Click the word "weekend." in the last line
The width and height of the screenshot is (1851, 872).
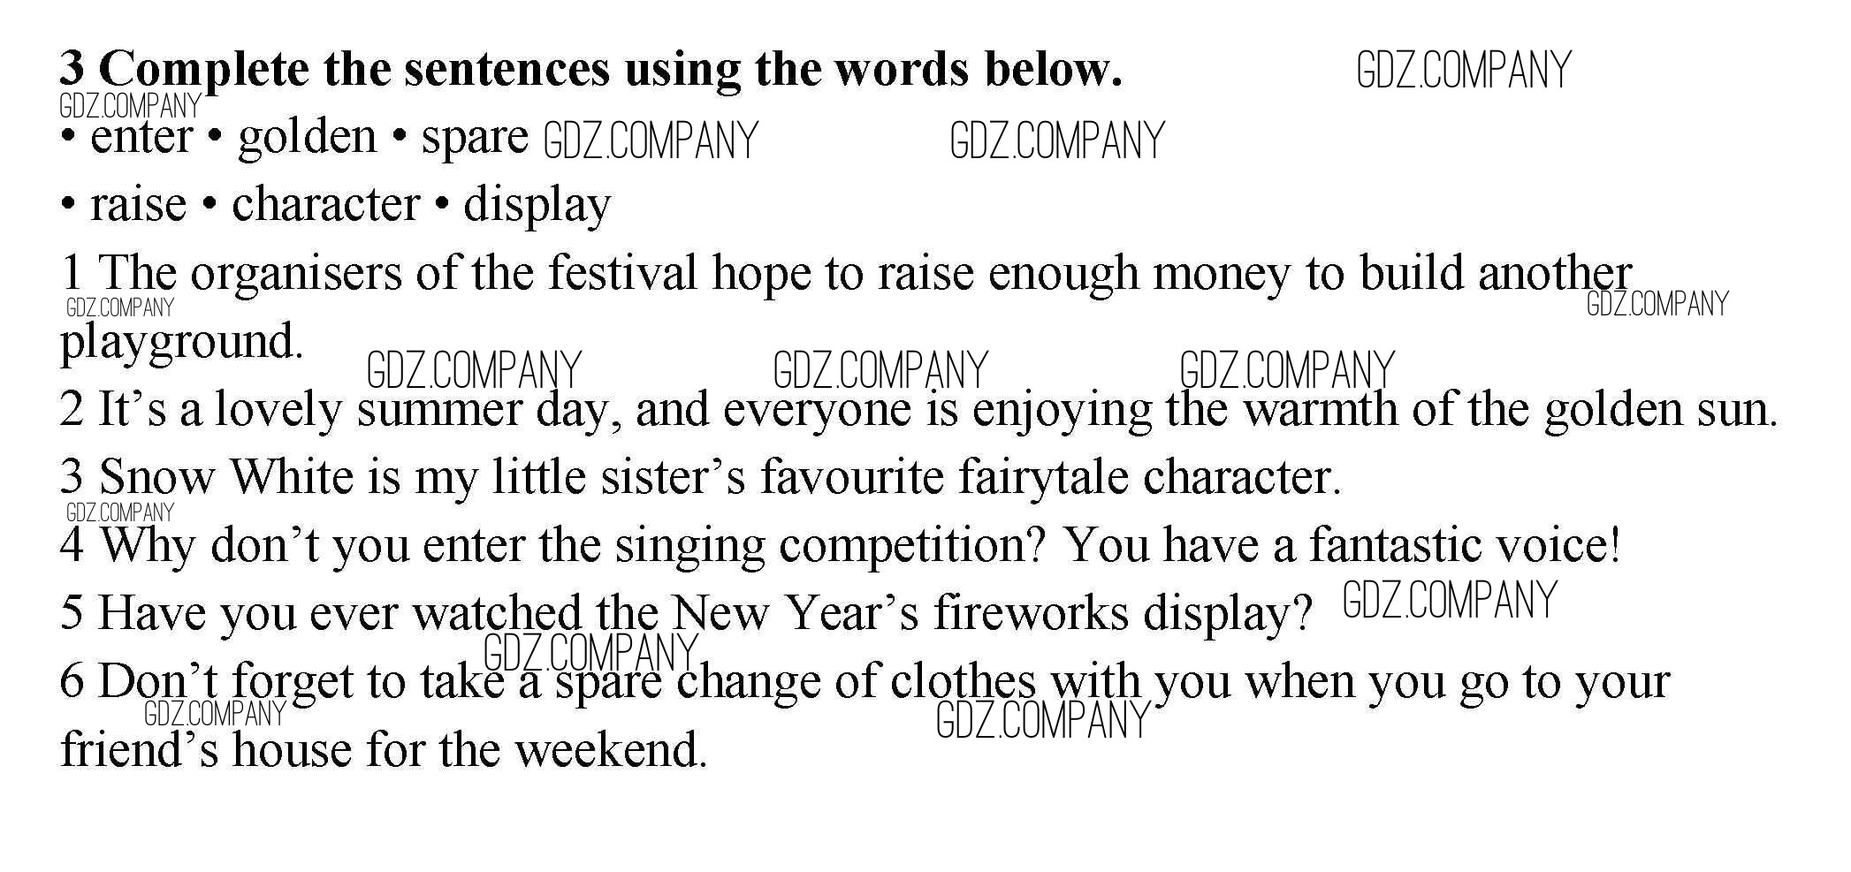coord(611,750)
